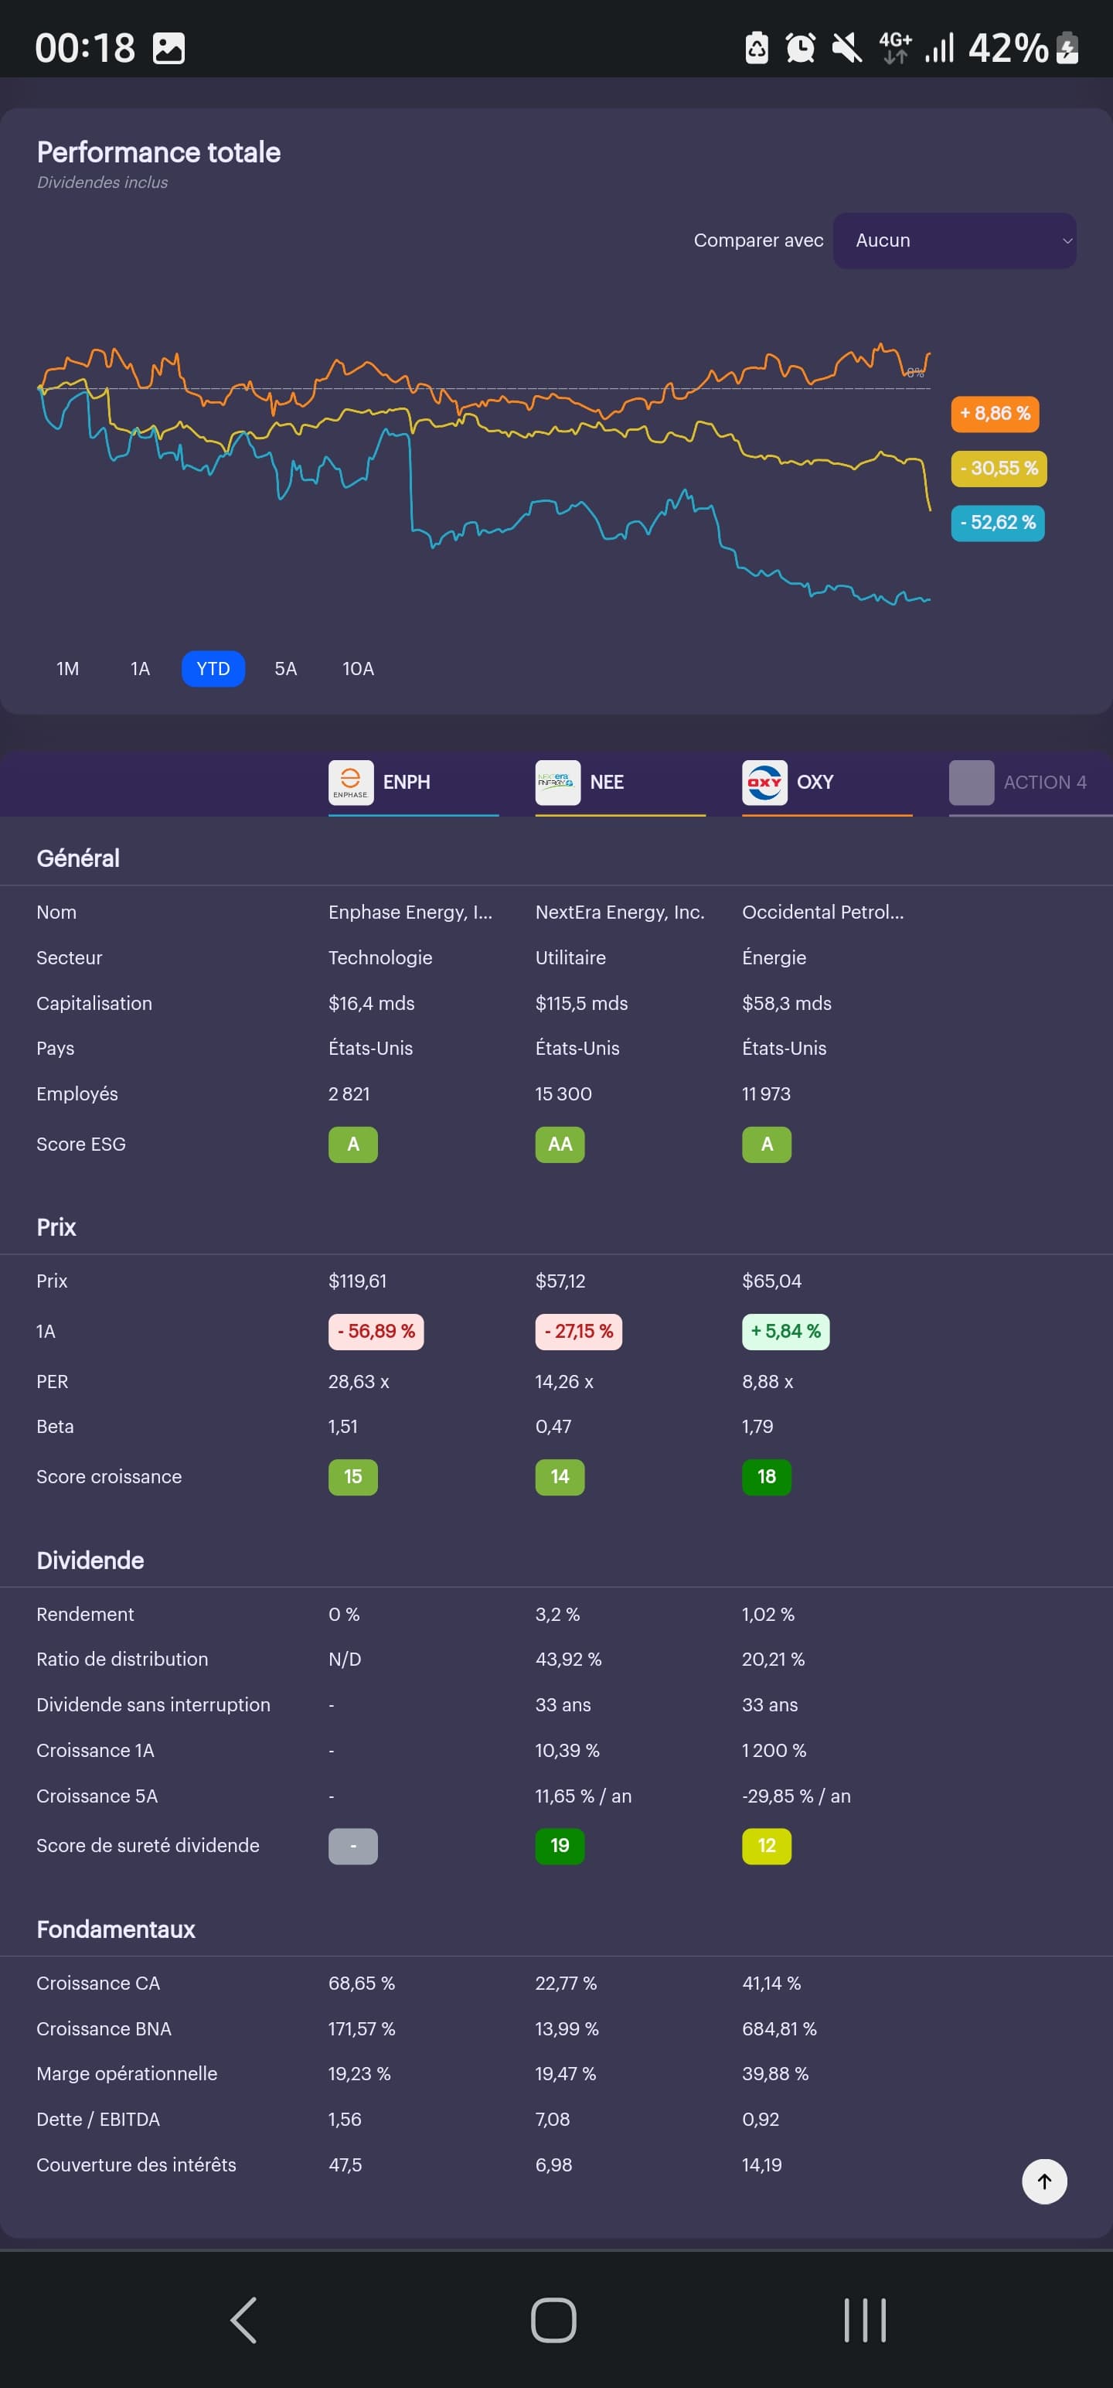The height and width of the screenshot is (2388, 1113).
Task: Click ENPH ESG score A badge
Action: [x=353, y=1144]
